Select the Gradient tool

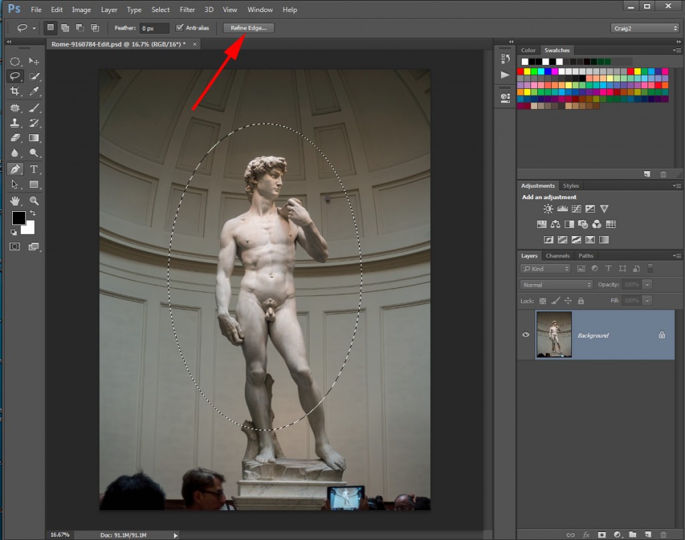click(x=34, y=138)
